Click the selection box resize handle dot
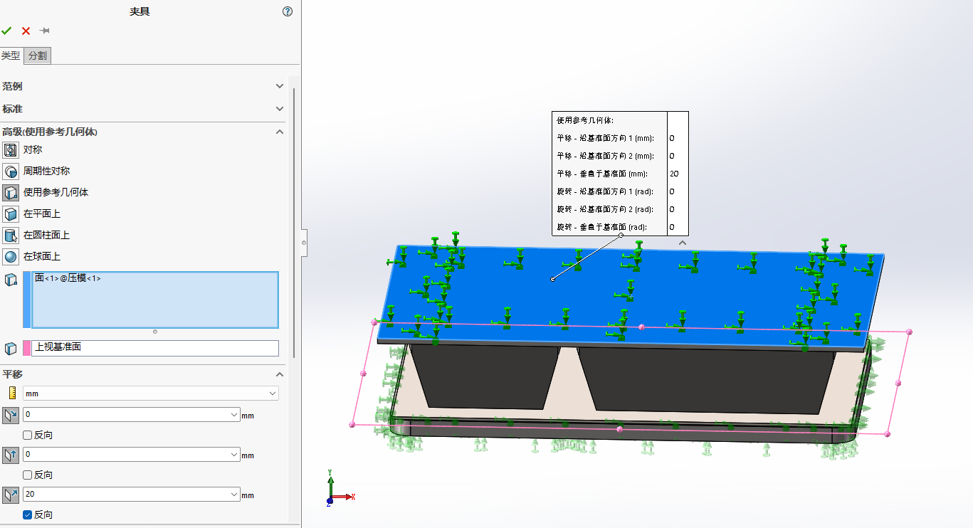The image size is (973, 528). (x=155, y=332)
